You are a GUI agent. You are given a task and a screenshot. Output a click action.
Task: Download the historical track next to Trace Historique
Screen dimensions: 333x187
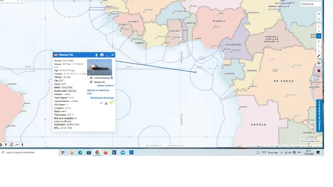pos(112,78)
